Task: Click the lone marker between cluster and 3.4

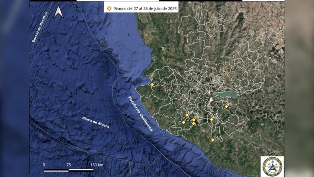Action: (212, 120)
